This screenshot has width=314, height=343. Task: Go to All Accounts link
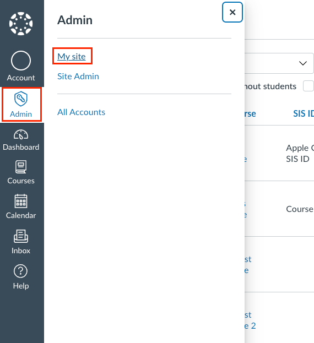[x=81, y=112]
